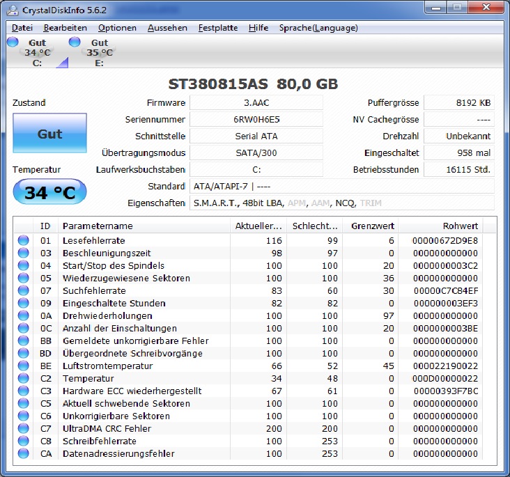Click the blue status orb for drive E:
Image resolution: width=510 pixels, height=477 pixels.
(x=75, y=42)
